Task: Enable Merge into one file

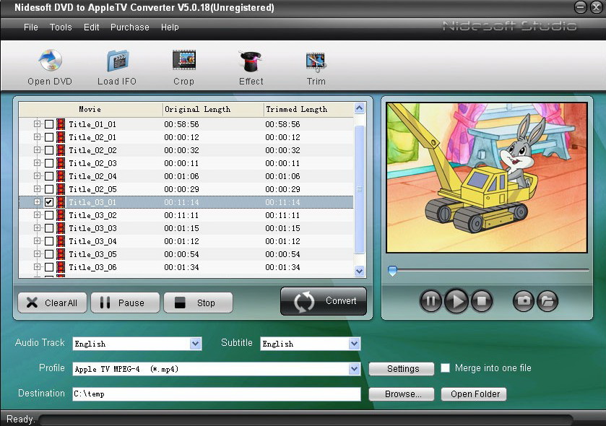Action: click(445, 368)
